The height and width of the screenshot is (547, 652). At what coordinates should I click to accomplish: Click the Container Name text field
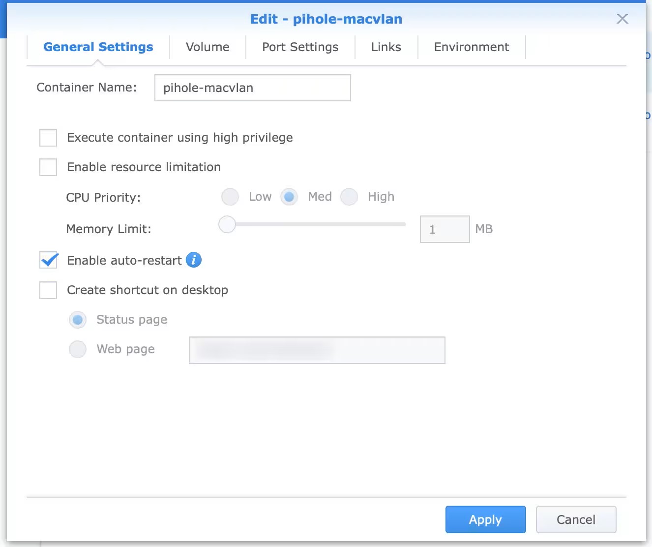252,88
